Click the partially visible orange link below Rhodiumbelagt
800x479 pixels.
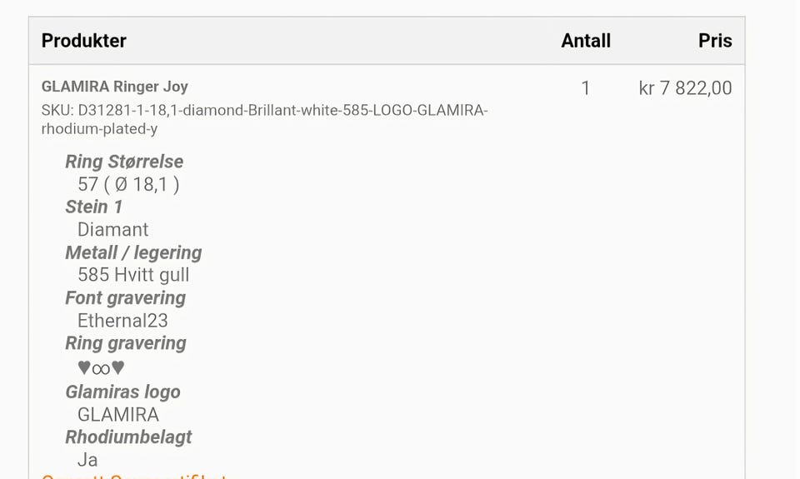(x=133, y=476)
